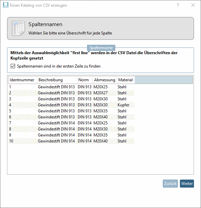Continue with the Weiter button
Viewport: 201px width, 208px height.
[187, 184]
